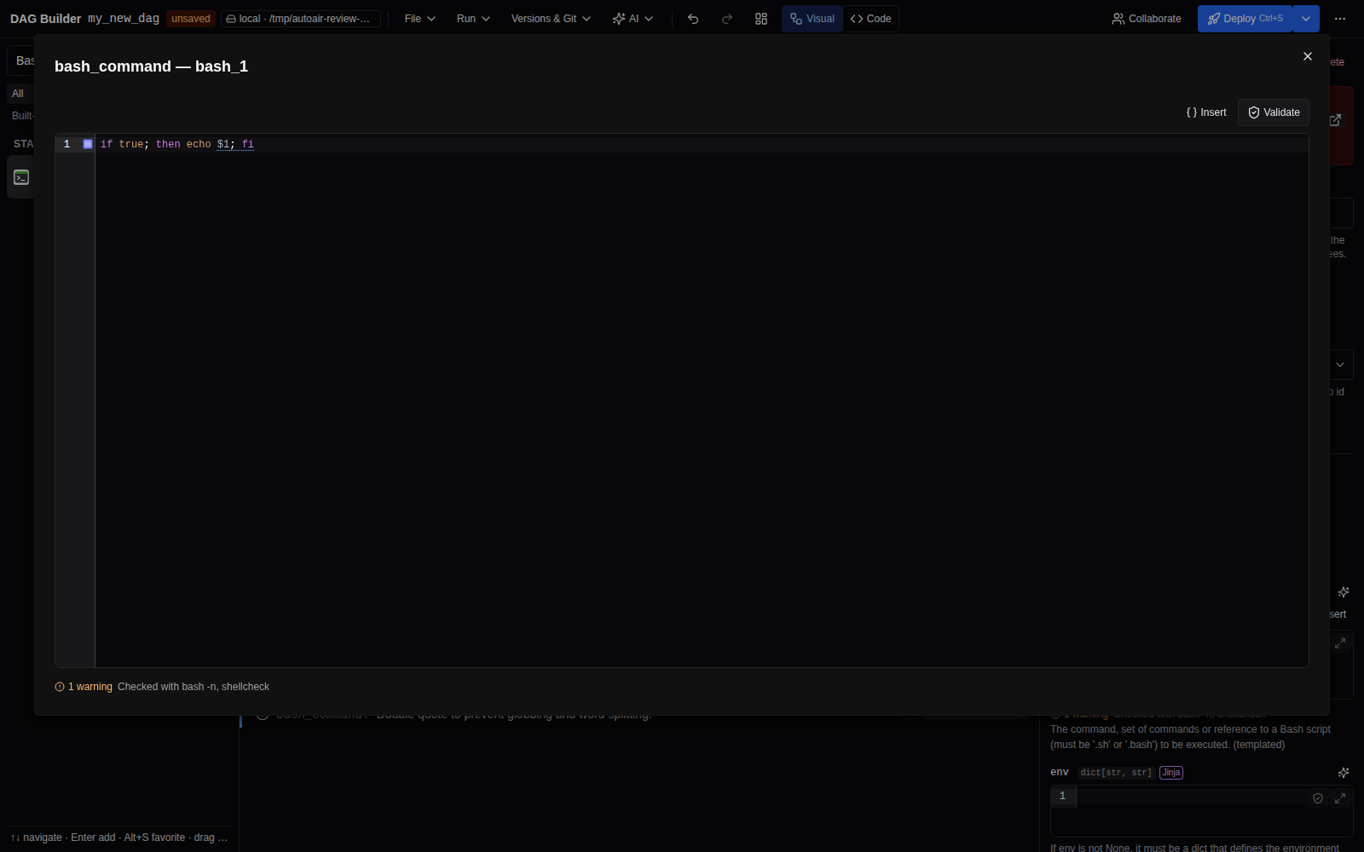Screen dimensions: 1364x852
Task: Click the gutter marker on line 1
Action: point(88,144)
